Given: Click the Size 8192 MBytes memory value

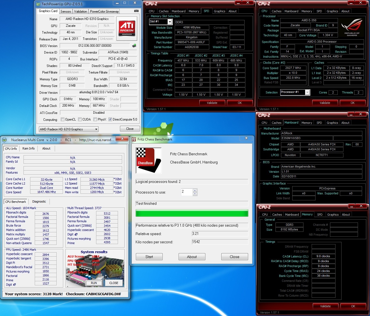Looking at the screenshot, I should coord(289,230).
